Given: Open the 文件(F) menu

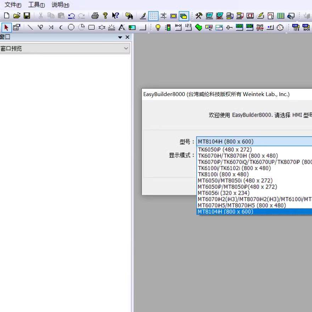Looking at the screenshot, I should [x=13, y=5].
